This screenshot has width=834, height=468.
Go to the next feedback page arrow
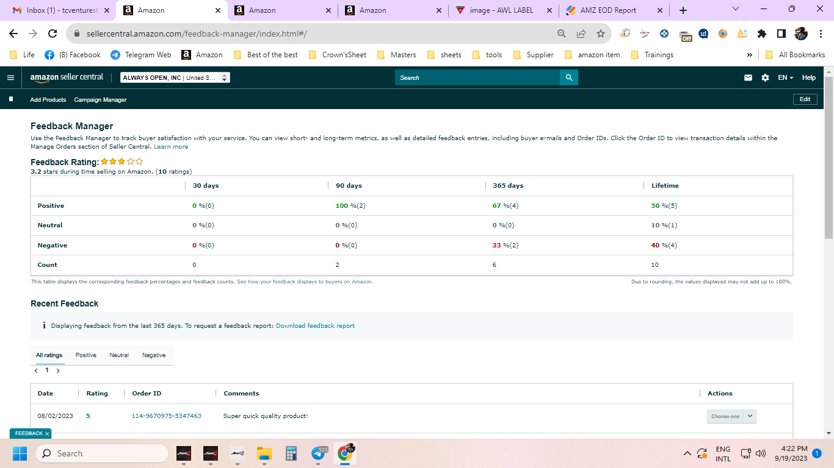pyautogui.click(x=58, y=370)
